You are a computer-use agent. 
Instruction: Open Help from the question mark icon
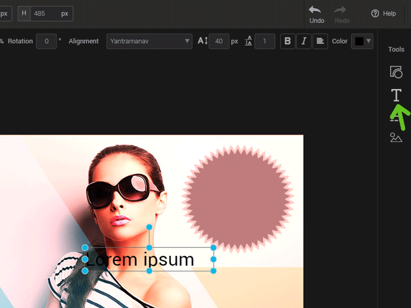pyautogui.click(x=375, y=13)
